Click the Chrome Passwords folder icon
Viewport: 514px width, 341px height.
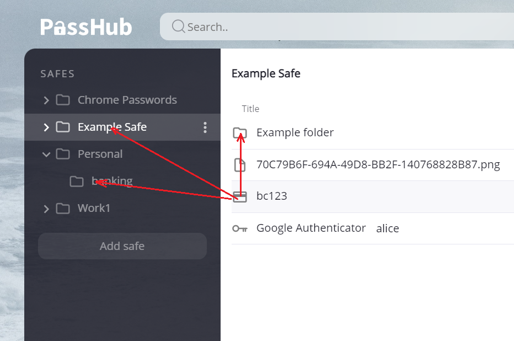pyautogui.click(x=63, y=100)
